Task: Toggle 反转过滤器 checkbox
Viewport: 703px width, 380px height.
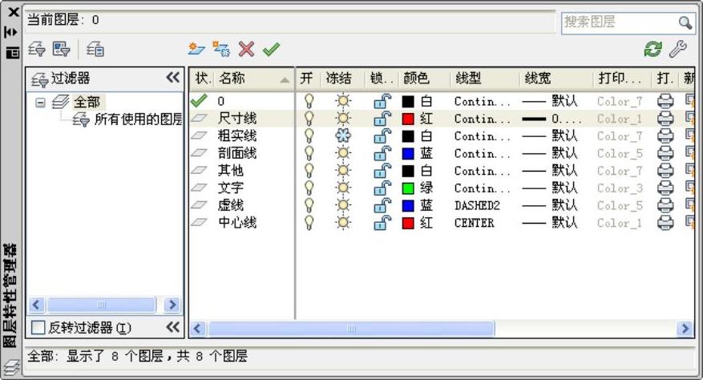Action: 38,328
